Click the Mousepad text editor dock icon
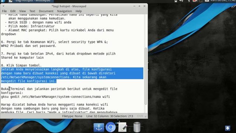236x133 pixels. tap(122, 127)
